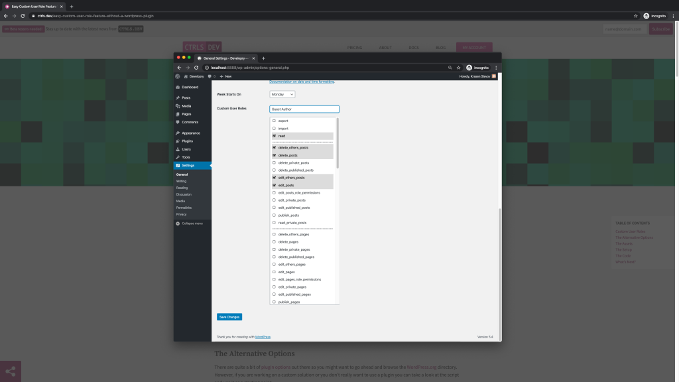The height and width of the screenshot is (382, 679).
Task: Open the New content menu in the admin bar
Action: pyautogui.click(x=225, y=76)
